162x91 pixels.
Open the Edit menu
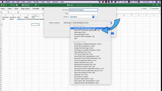18,2
